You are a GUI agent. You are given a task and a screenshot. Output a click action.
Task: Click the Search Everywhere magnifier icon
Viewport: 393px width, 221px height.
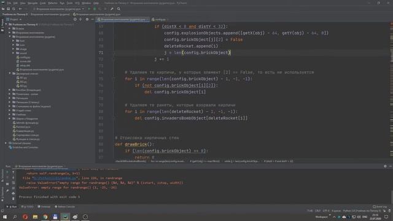pyautogui.click(x=119, y=9)
